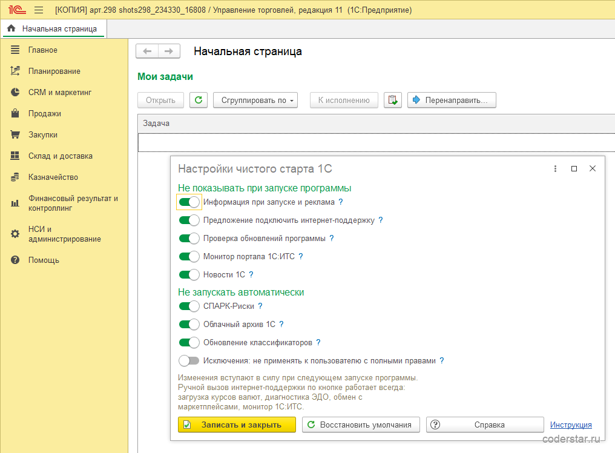Open the Закупки section
Screen dimensions: 615x453
(x=43, y=134)
